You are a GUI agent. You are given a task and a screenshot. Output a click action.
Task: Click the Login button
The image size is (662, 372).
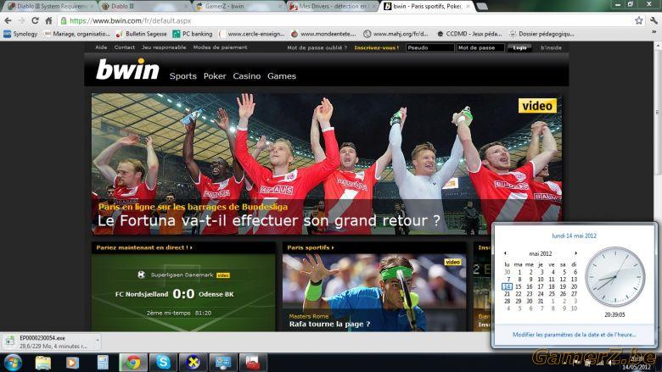coord(519,47)
